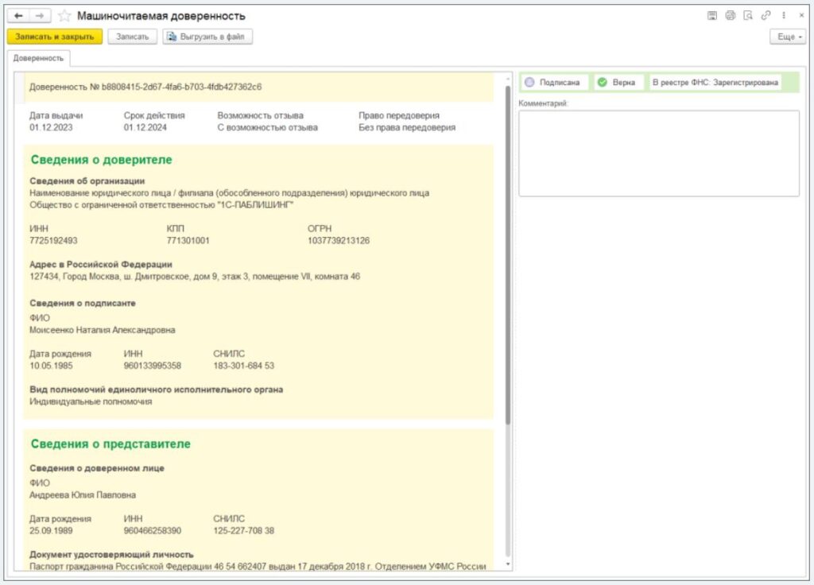Click 'Документ удостоверяющий личность' subheading
This screenshot has height=585, width=814.
pos(111,555)
